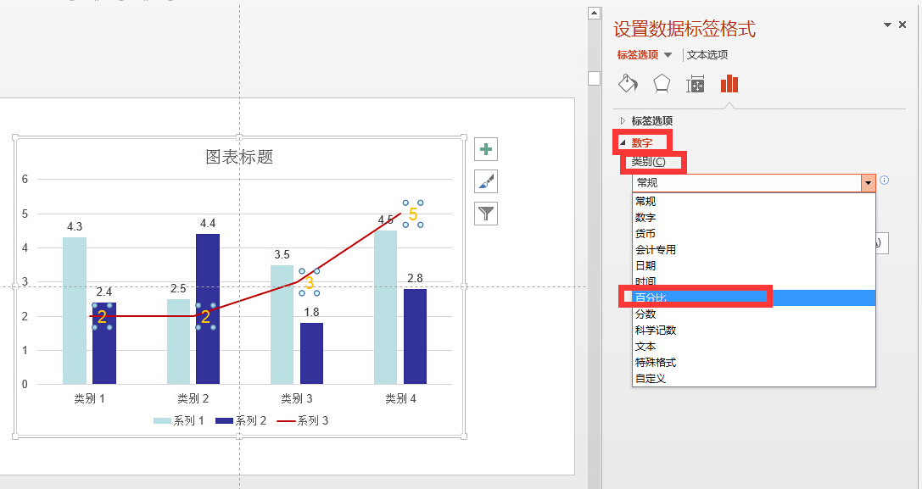Image resolution: width=922 pixels, height=489 pixels.
Task: Select the Fill & Line paint bucket icon
Action: 628,83
